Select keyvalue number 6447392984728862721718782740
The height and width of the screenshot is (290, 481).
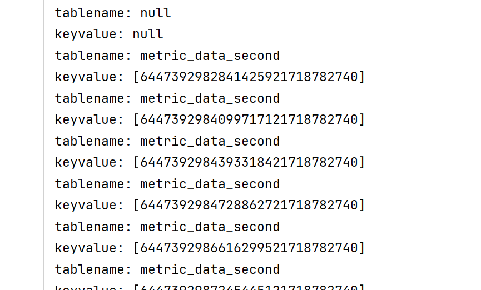(249, 205)
